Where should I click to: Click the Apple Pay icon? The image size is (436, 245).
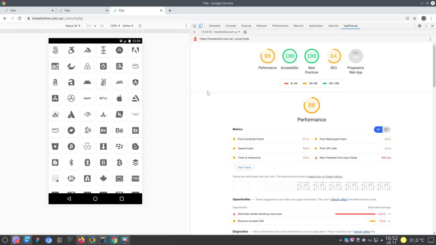pos(103,98)
